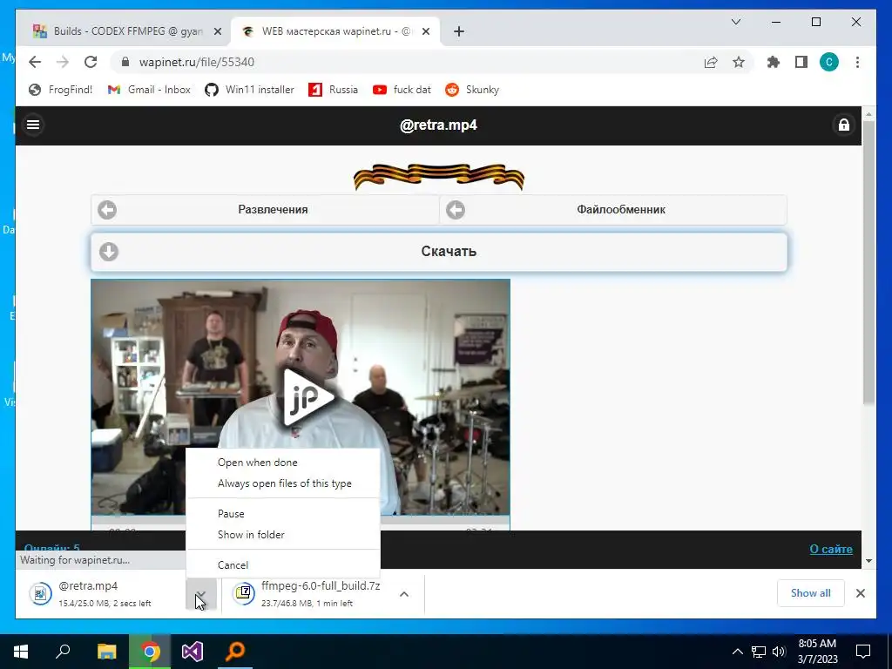Close the Builds - CODEX FFMPEG tab

(x=217, y=32)
